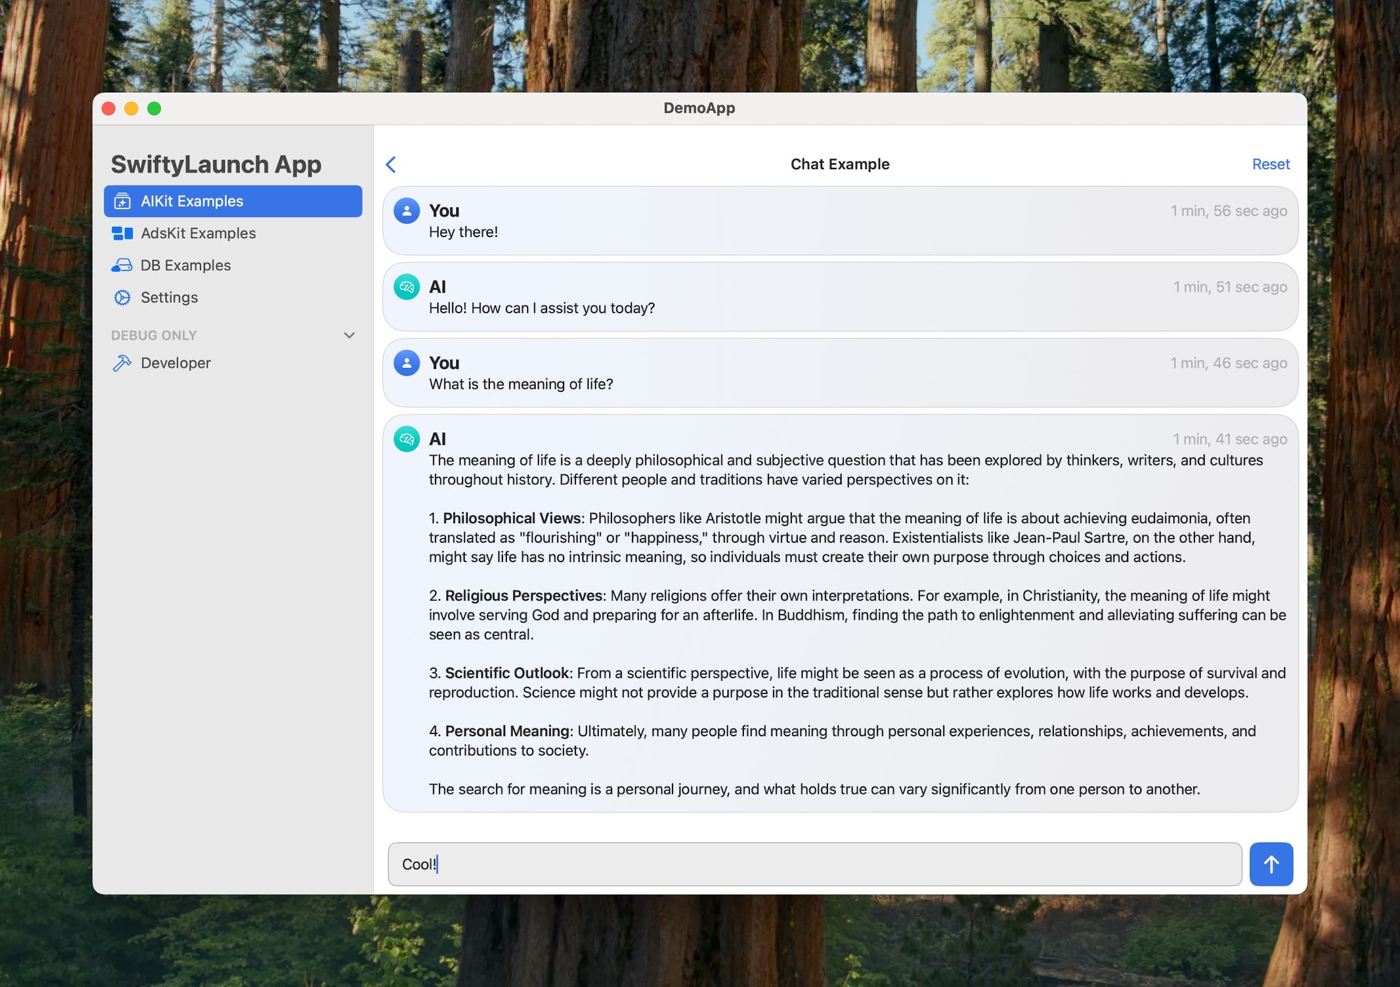1400x987 pixels.
Task: Click the 'Hey there!' message text
Action: [x=464, y=232]
